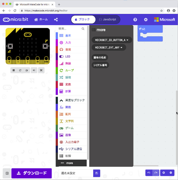178x180 pixels.
Task: Collapse the 高度なブロック section
Action: pyautogui.click(x=71, y=100)
